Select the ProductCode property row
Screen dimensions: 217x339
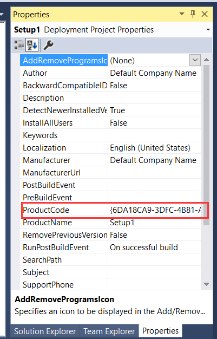coord(111,210)
